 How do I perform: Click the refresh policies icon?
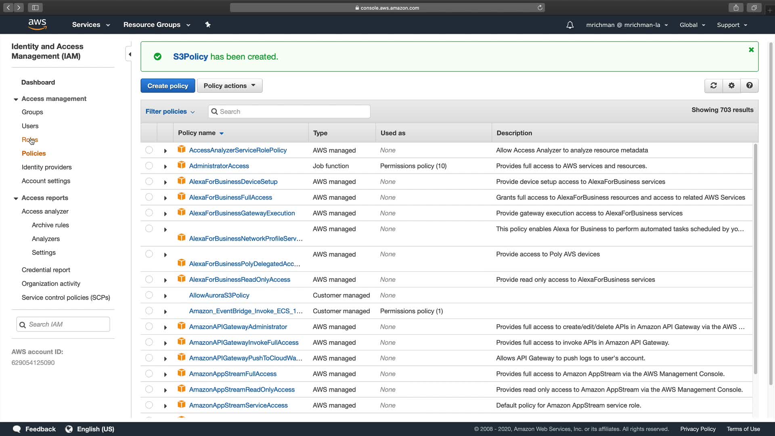(x=713, y=86)
